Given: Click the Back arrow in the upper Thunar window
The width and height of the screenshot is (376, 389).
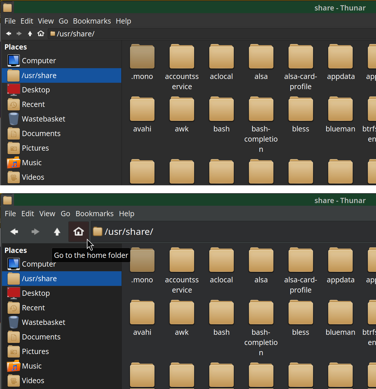Looking at the screenshot, I should pyautogui.click(x=9, y=34).
